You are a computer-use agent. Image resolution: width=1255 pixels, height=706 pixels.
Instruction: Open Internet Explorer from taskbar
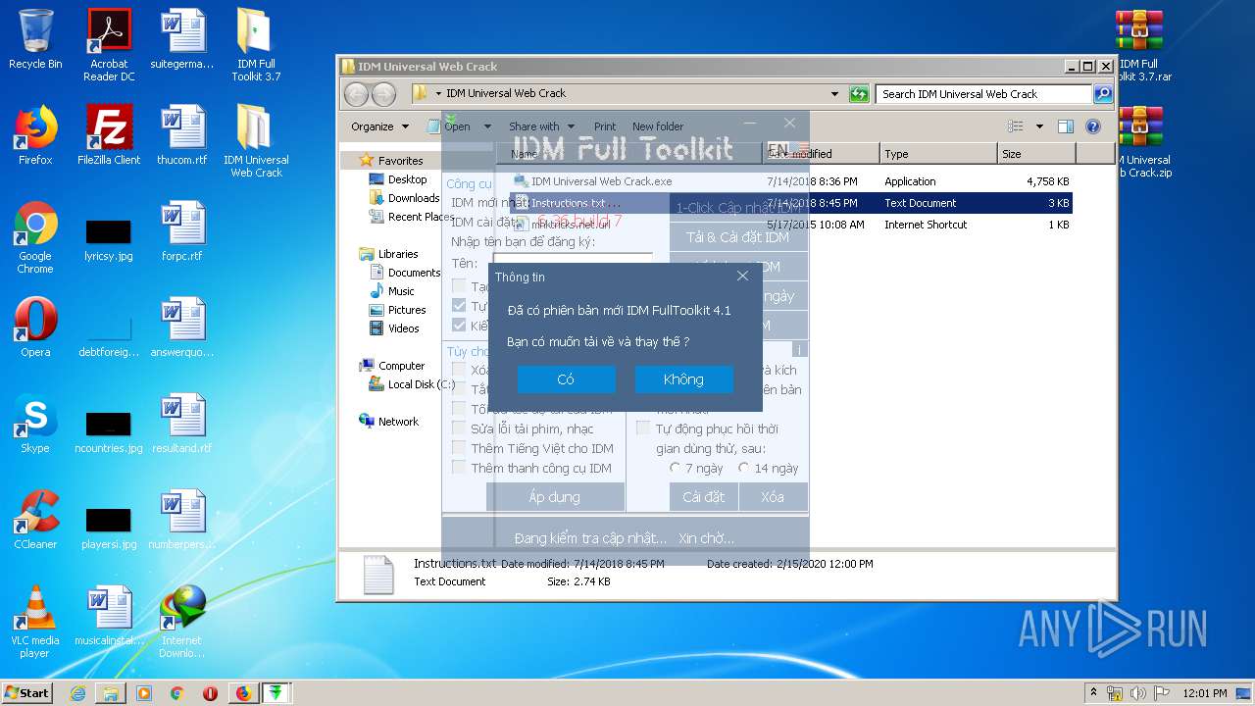coord(77,693)
